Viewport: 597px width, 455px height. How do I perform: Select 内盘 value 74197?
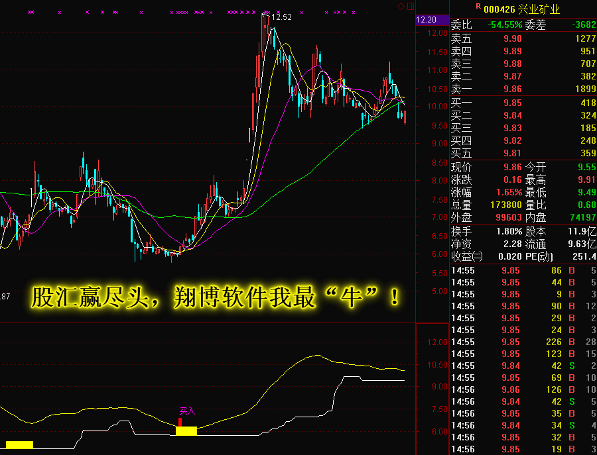583,217
